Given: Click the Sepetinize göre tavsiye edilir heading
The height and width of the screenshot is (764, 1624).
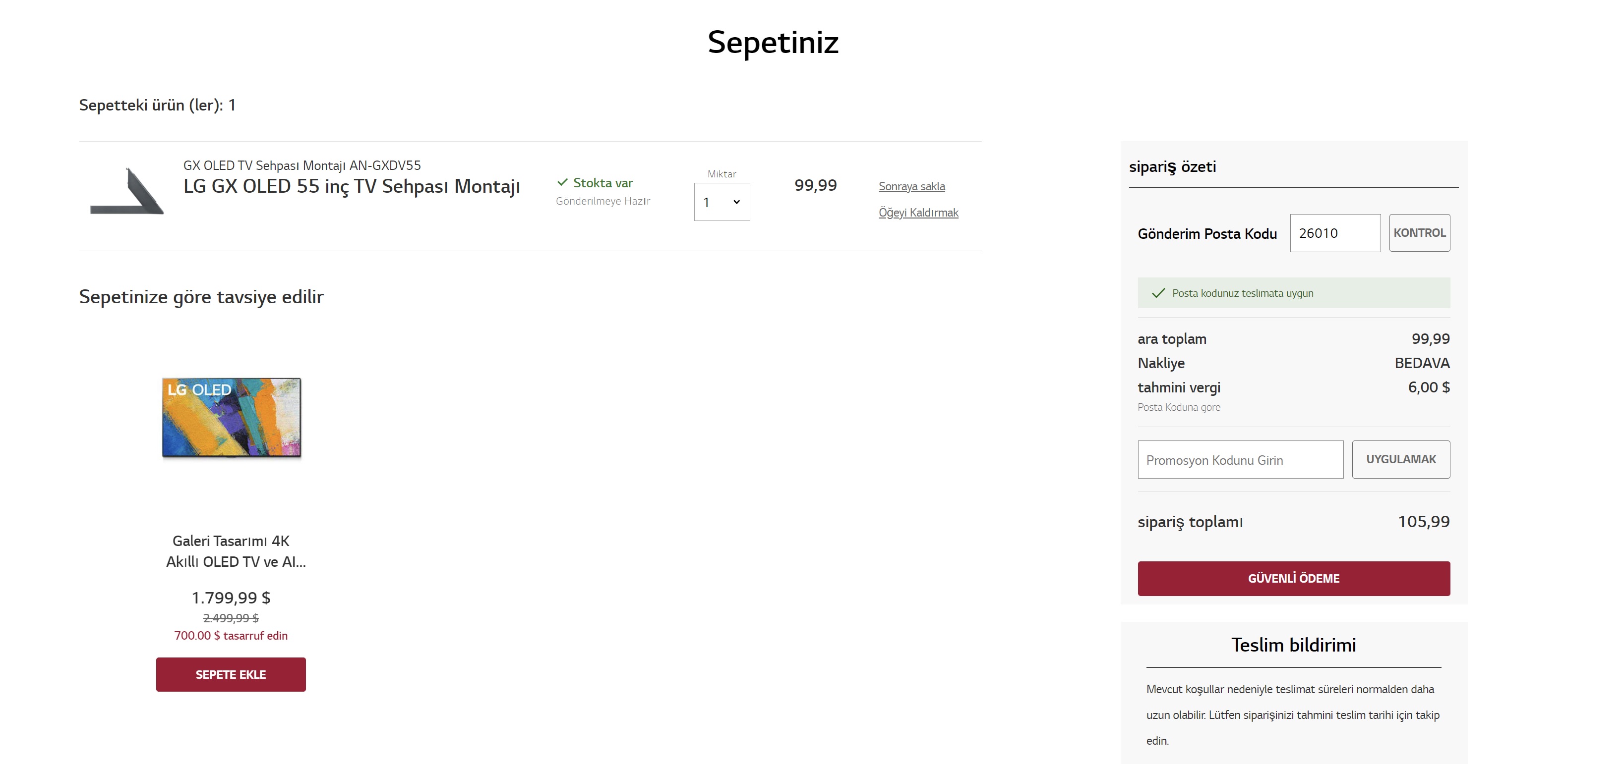Looking at the screenshot, I should pyautogui.click(x=201, y=297).
